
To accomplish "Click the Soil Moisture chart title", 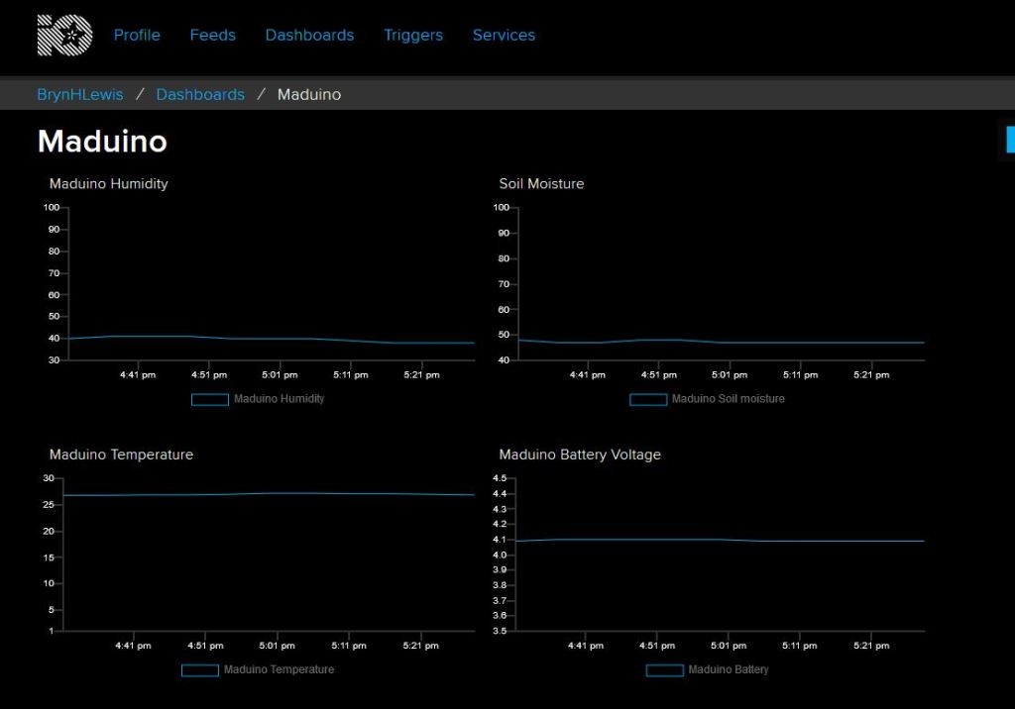I will pyautogui.click(x=541, y=183).
